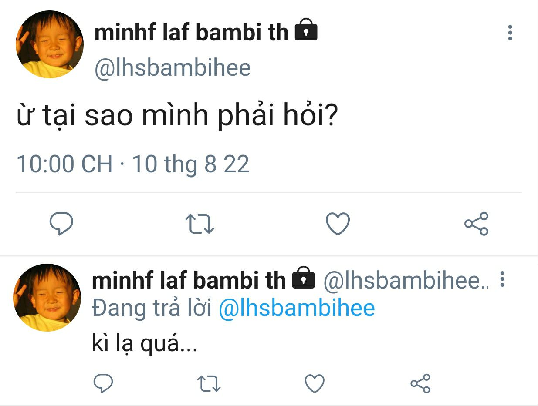
Task: Select the reply text "kì lạ quá..."
Action: click(145, 344)
